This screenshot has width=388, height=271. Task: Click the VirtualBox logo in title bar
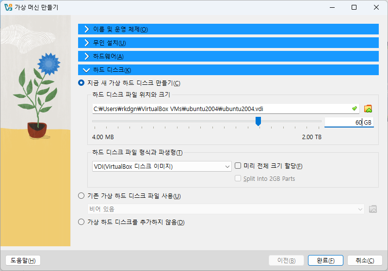(x=8, y=7)
